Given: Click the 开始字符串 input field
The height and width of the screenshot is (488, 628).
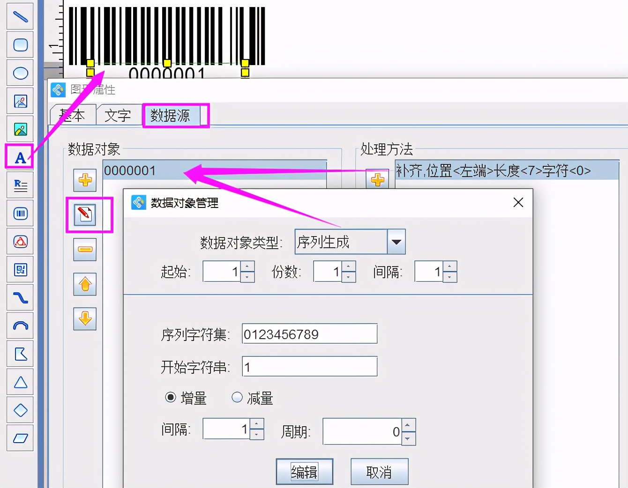Looking at the screenshot, I should 310,367.
